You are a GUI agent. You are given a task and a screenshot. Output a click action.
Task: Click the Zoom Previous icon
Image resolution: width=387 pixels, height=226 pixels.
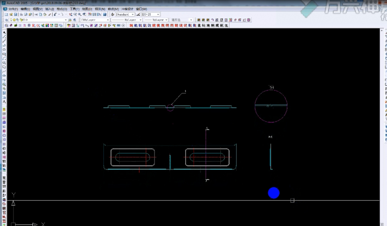84,15
